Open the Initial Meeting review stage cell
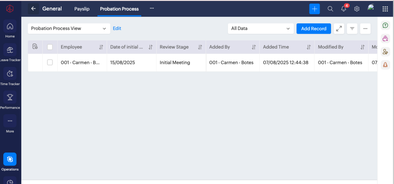This screenshot has height=184, width=394. (x=175, y=62)
